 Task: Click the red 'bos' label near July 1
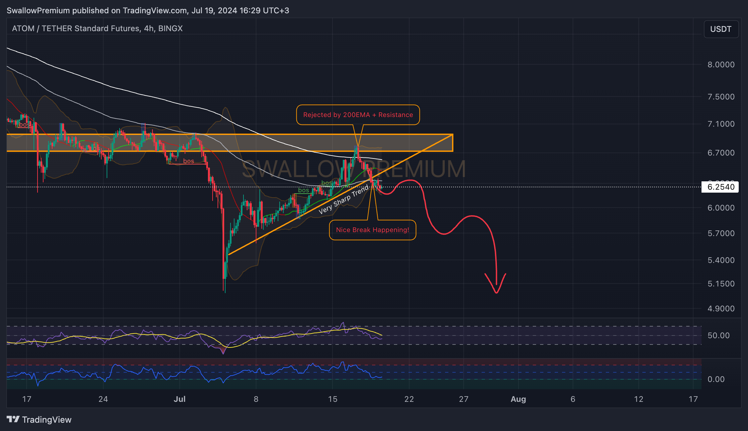click(189, 161)
